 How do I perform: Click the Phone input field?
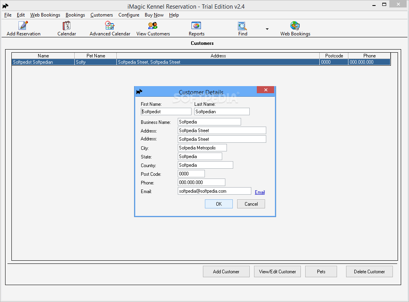pos(202,182)
